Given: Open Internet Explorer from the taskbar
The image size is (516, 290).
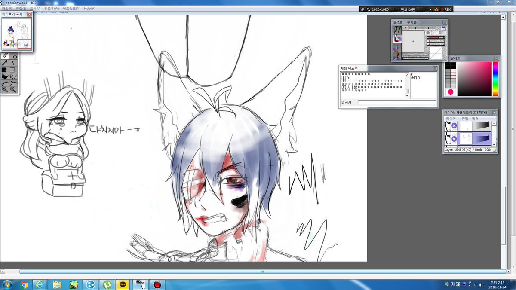Looking at the screenshot, I should 40,284.
